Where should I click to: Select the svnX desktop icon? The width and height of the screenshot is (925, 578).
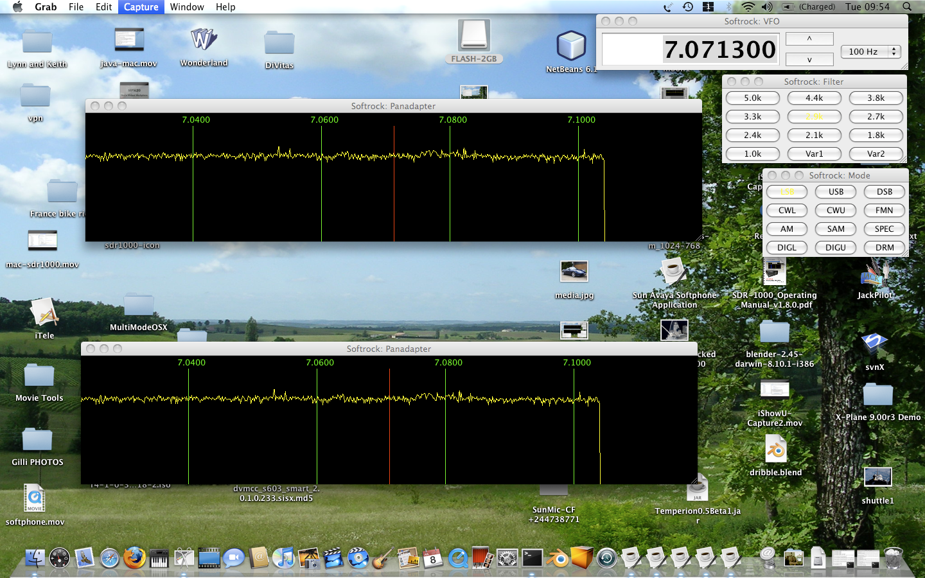click(x=874, y=345)
